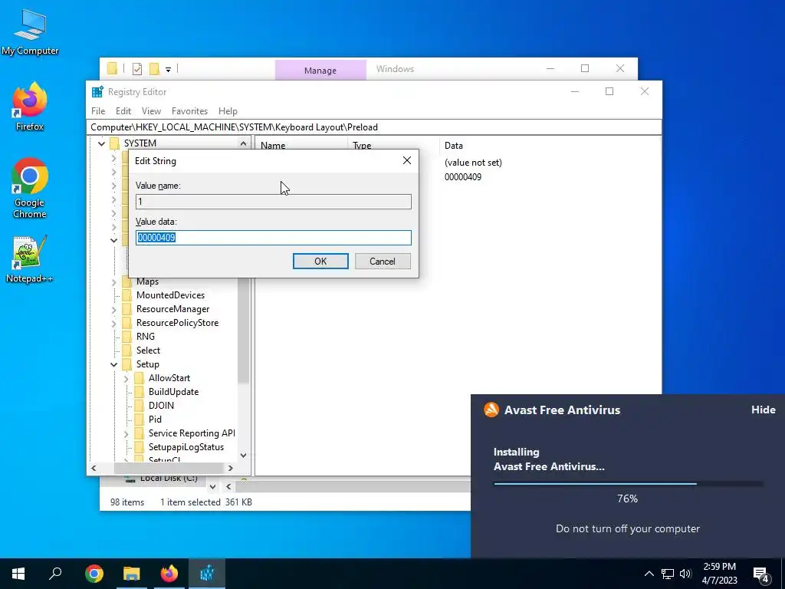Click the Value name field

coord(274,202)
